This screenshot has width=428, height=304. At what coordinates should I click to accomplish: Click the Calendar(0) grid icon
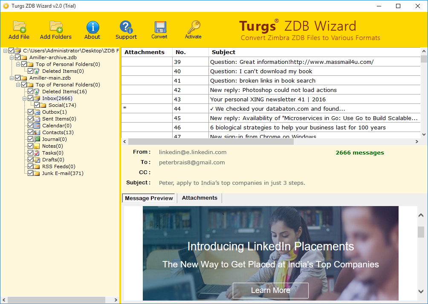coord(37,126)
